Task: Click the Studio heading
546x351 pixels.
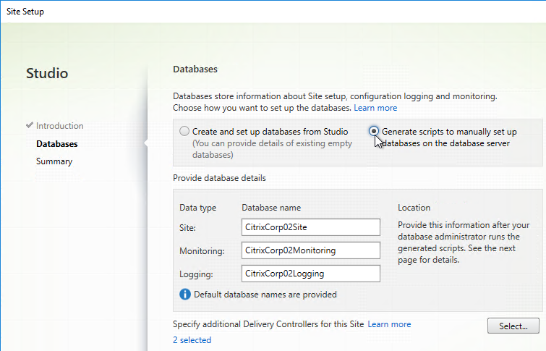Action: point(47,73)
